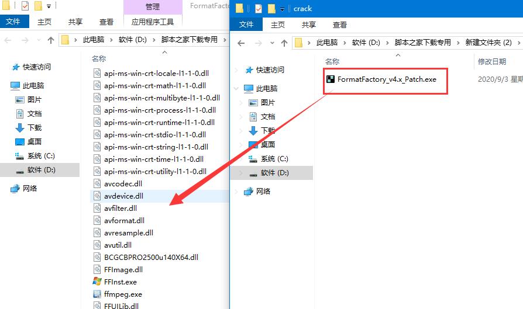The height and width of the screenshot is (309, 523).
Task: Collapse This PC tree node in crack window
Action: tap(236, 89)
